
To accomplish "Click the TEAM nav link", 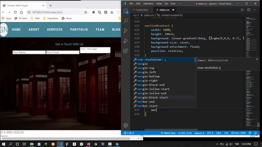I will [100, 29].
